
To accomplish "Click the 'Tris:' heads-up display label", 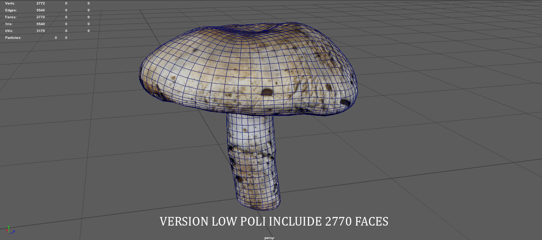I will [9, 24].
